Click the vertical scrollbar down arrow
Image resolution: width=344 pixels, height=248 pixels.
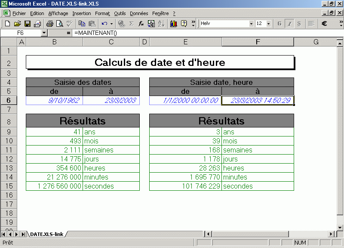tap(340, 227)
